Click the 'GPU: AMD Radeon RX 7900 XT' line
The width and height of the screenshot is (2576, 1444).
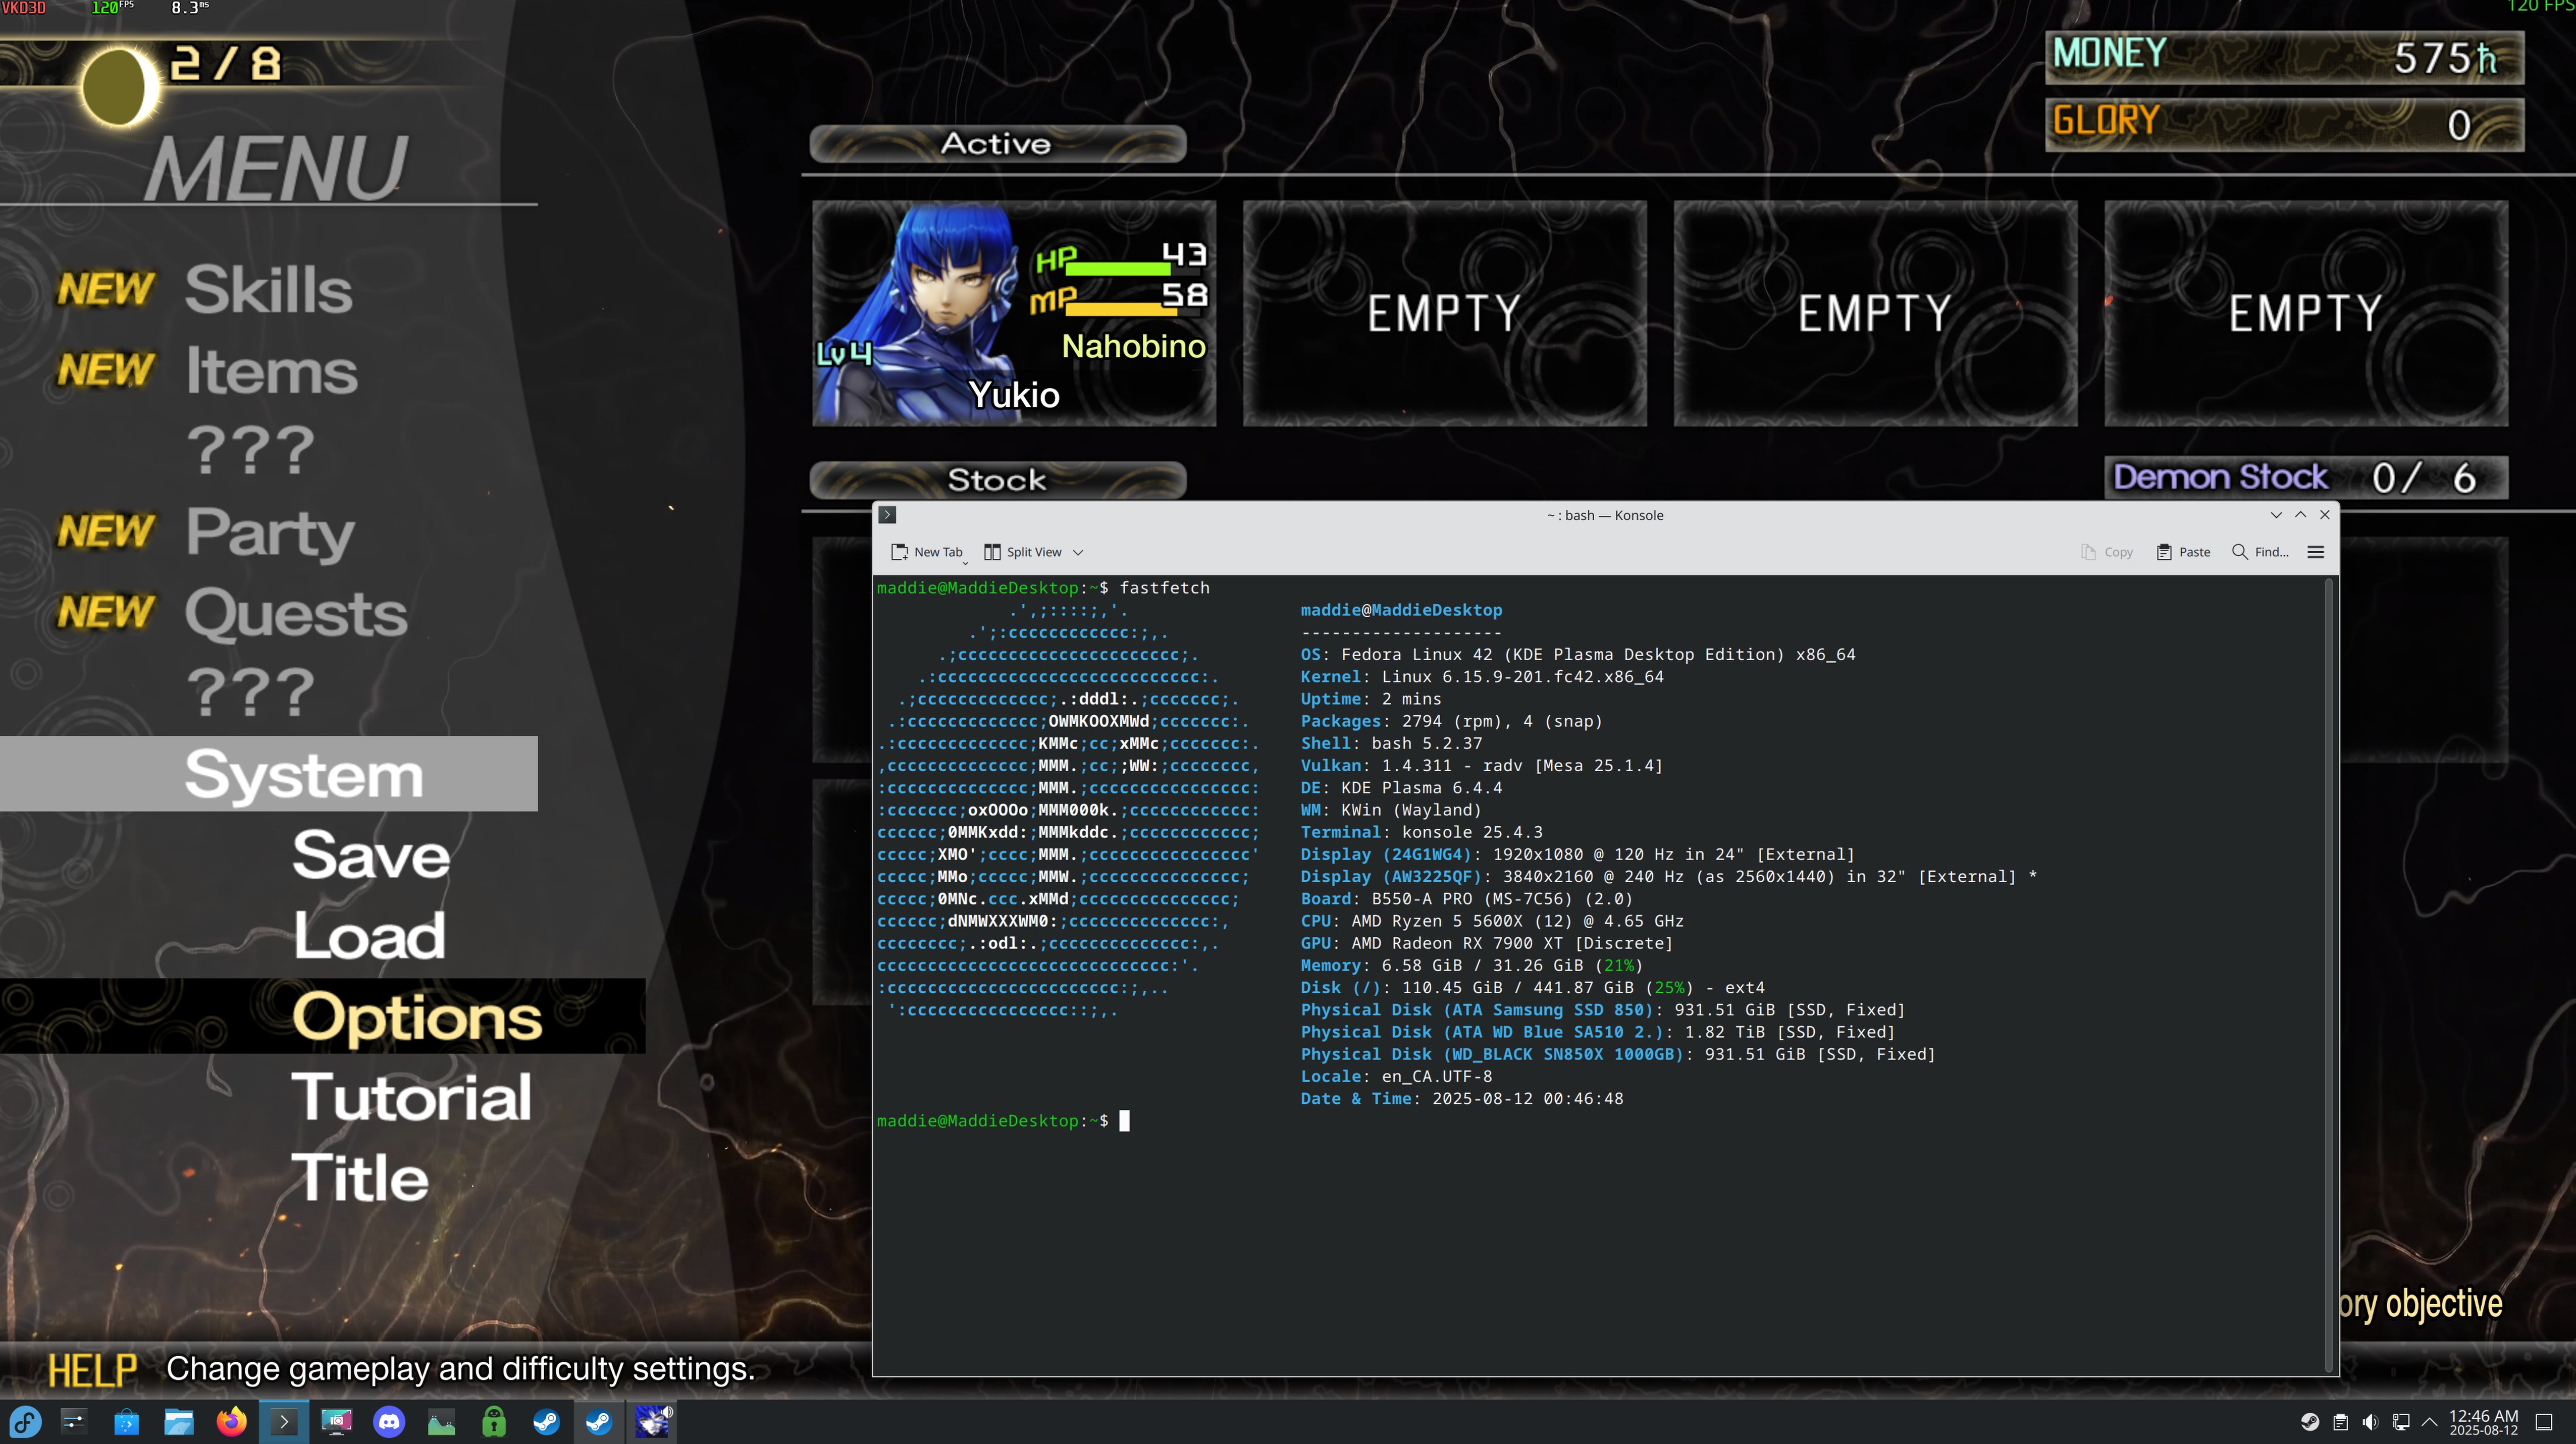(x=1486, y=943)
